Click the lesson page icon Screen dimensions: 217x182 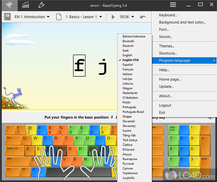pyautogui.click(x=59, y=17)
